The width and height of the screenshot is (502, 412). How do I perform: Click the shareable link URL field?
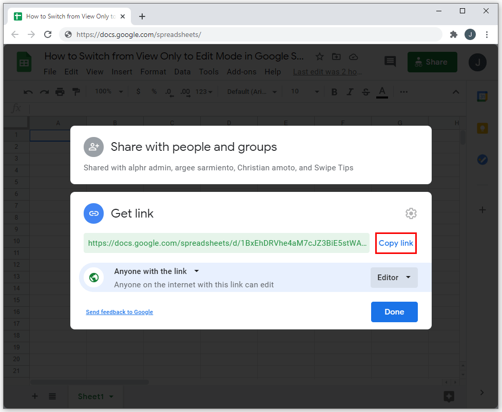[x=226, y=243]
